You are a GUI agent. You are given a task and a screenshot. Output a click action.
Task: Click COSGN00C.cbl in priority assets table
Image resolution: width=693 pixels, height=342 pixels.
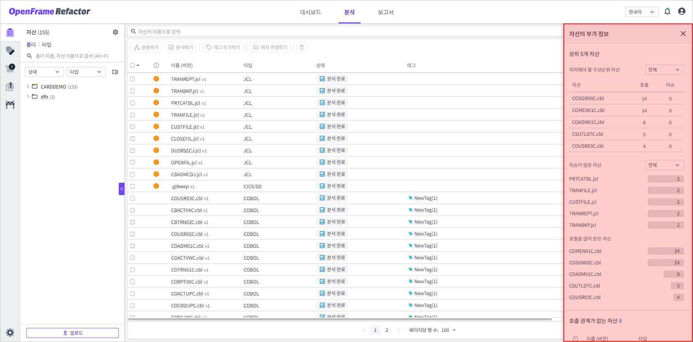pos(588,98)
